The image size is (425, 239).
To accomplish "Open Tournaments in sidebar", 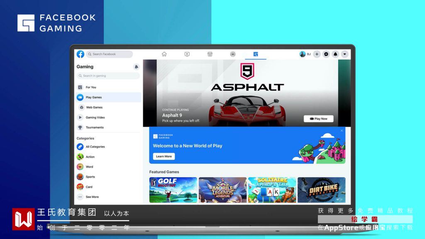I will pyautogui.click(x=108, y=127).
